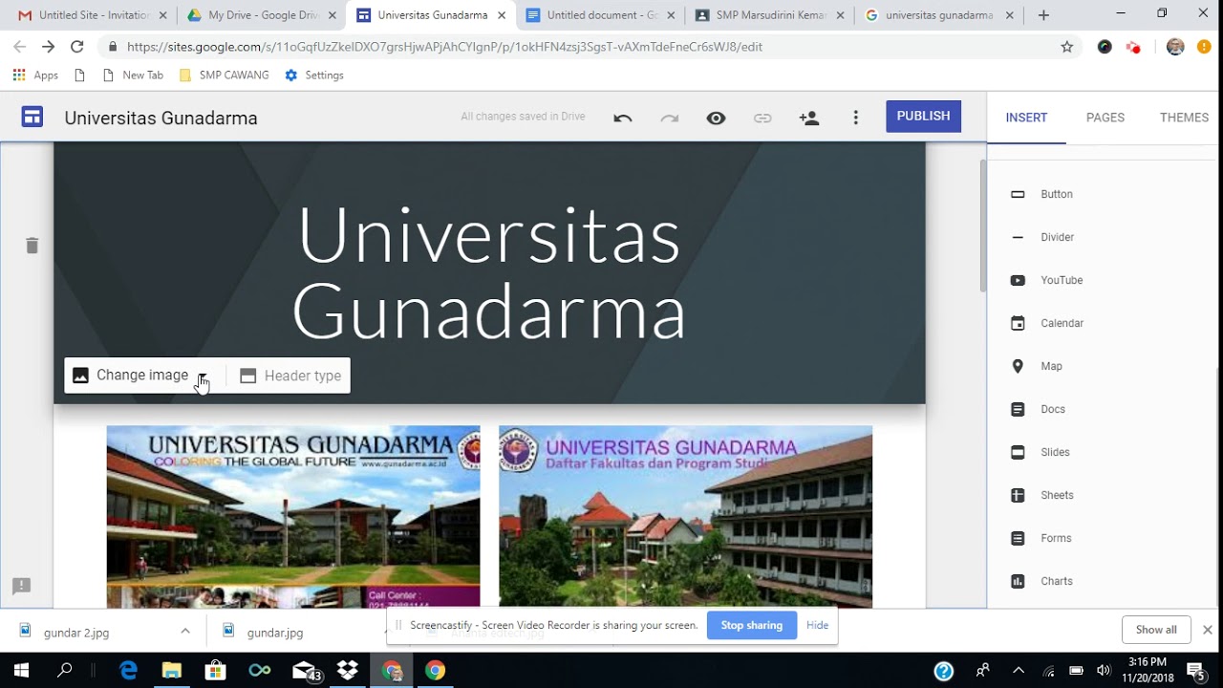The width and height of the screenshot is (1223, 688).
Task: Click Stop sharing button
Action: pos(751,625)
